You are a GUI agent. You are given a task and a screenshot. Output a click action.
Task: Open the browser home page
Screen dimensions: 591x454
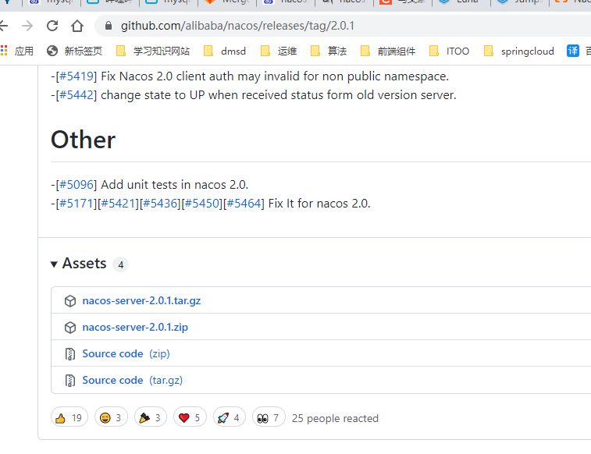tap(77, 26)
